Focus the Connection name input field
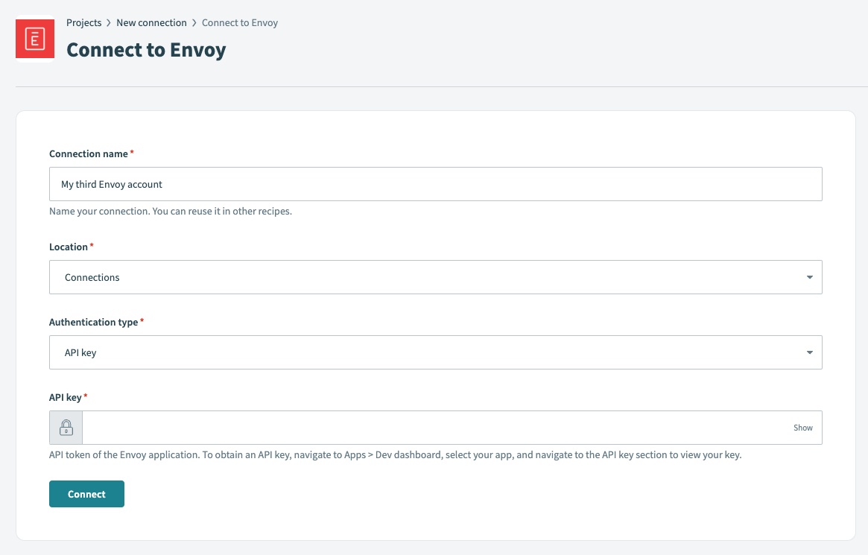Screen dimensions: 868x555 click(x=435, y=183)
